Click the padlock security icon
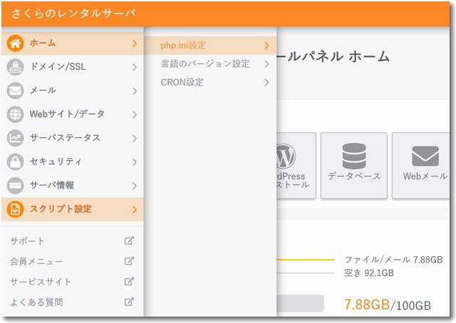 [x=15, y=161]
